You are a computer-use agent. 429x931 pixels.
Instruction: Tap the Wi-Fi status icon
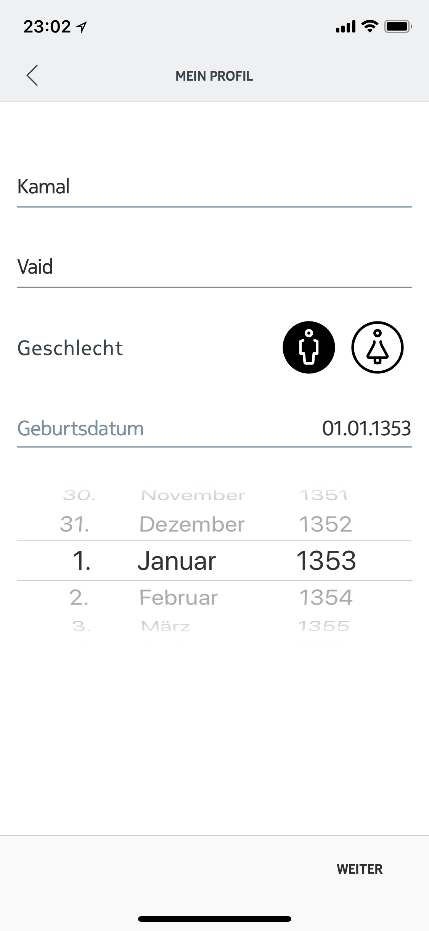pos(369,26)
